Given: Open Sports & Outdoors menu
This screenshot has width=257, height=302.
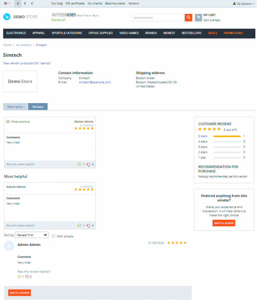Looking at the screenshot, I should [67, 33].
